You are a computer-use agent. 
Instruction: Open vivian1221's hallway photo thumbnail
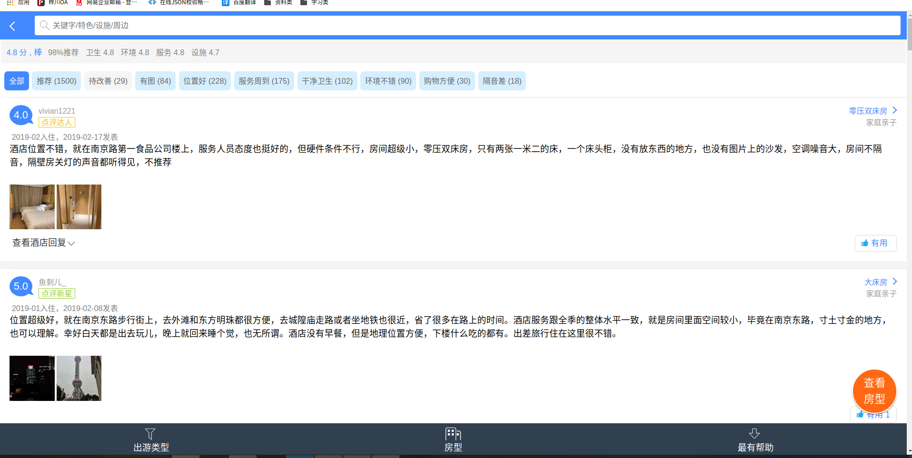(x=79, y=207)
